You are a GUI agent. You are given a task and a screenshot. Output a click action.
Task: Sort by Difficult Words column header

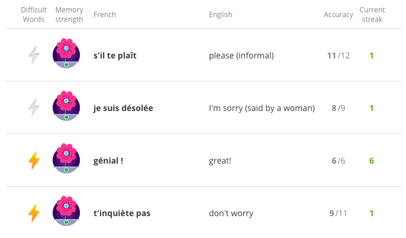(34, 15)
